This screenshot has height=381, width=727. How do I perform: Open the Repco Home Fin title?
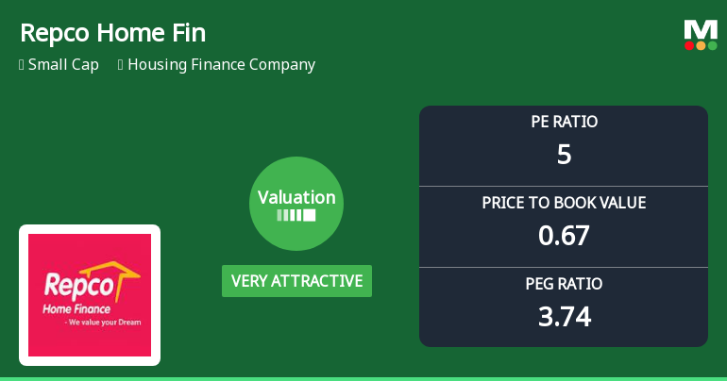point(112,34)
